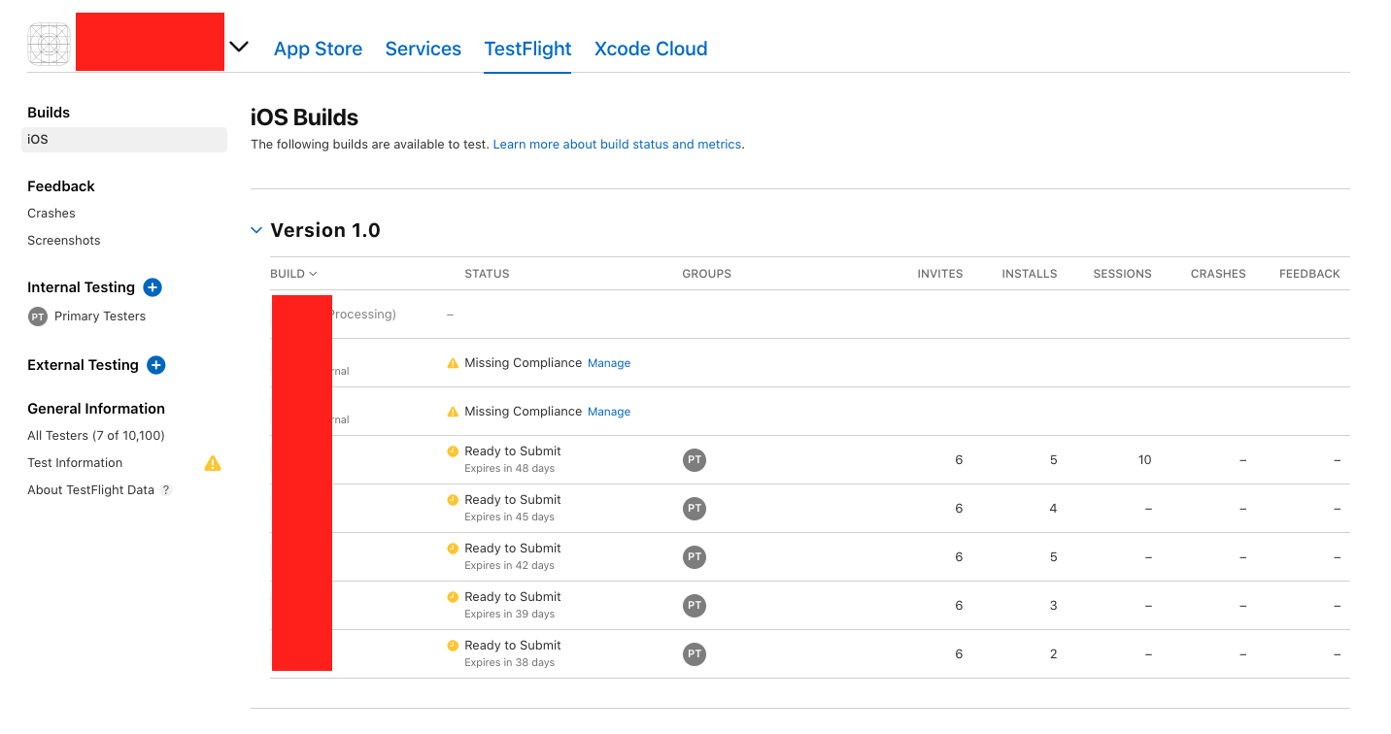The height and width of the screenshot is (734, 1391).
Task: Open Screenshots under Feedback
Action: point(64,241)
